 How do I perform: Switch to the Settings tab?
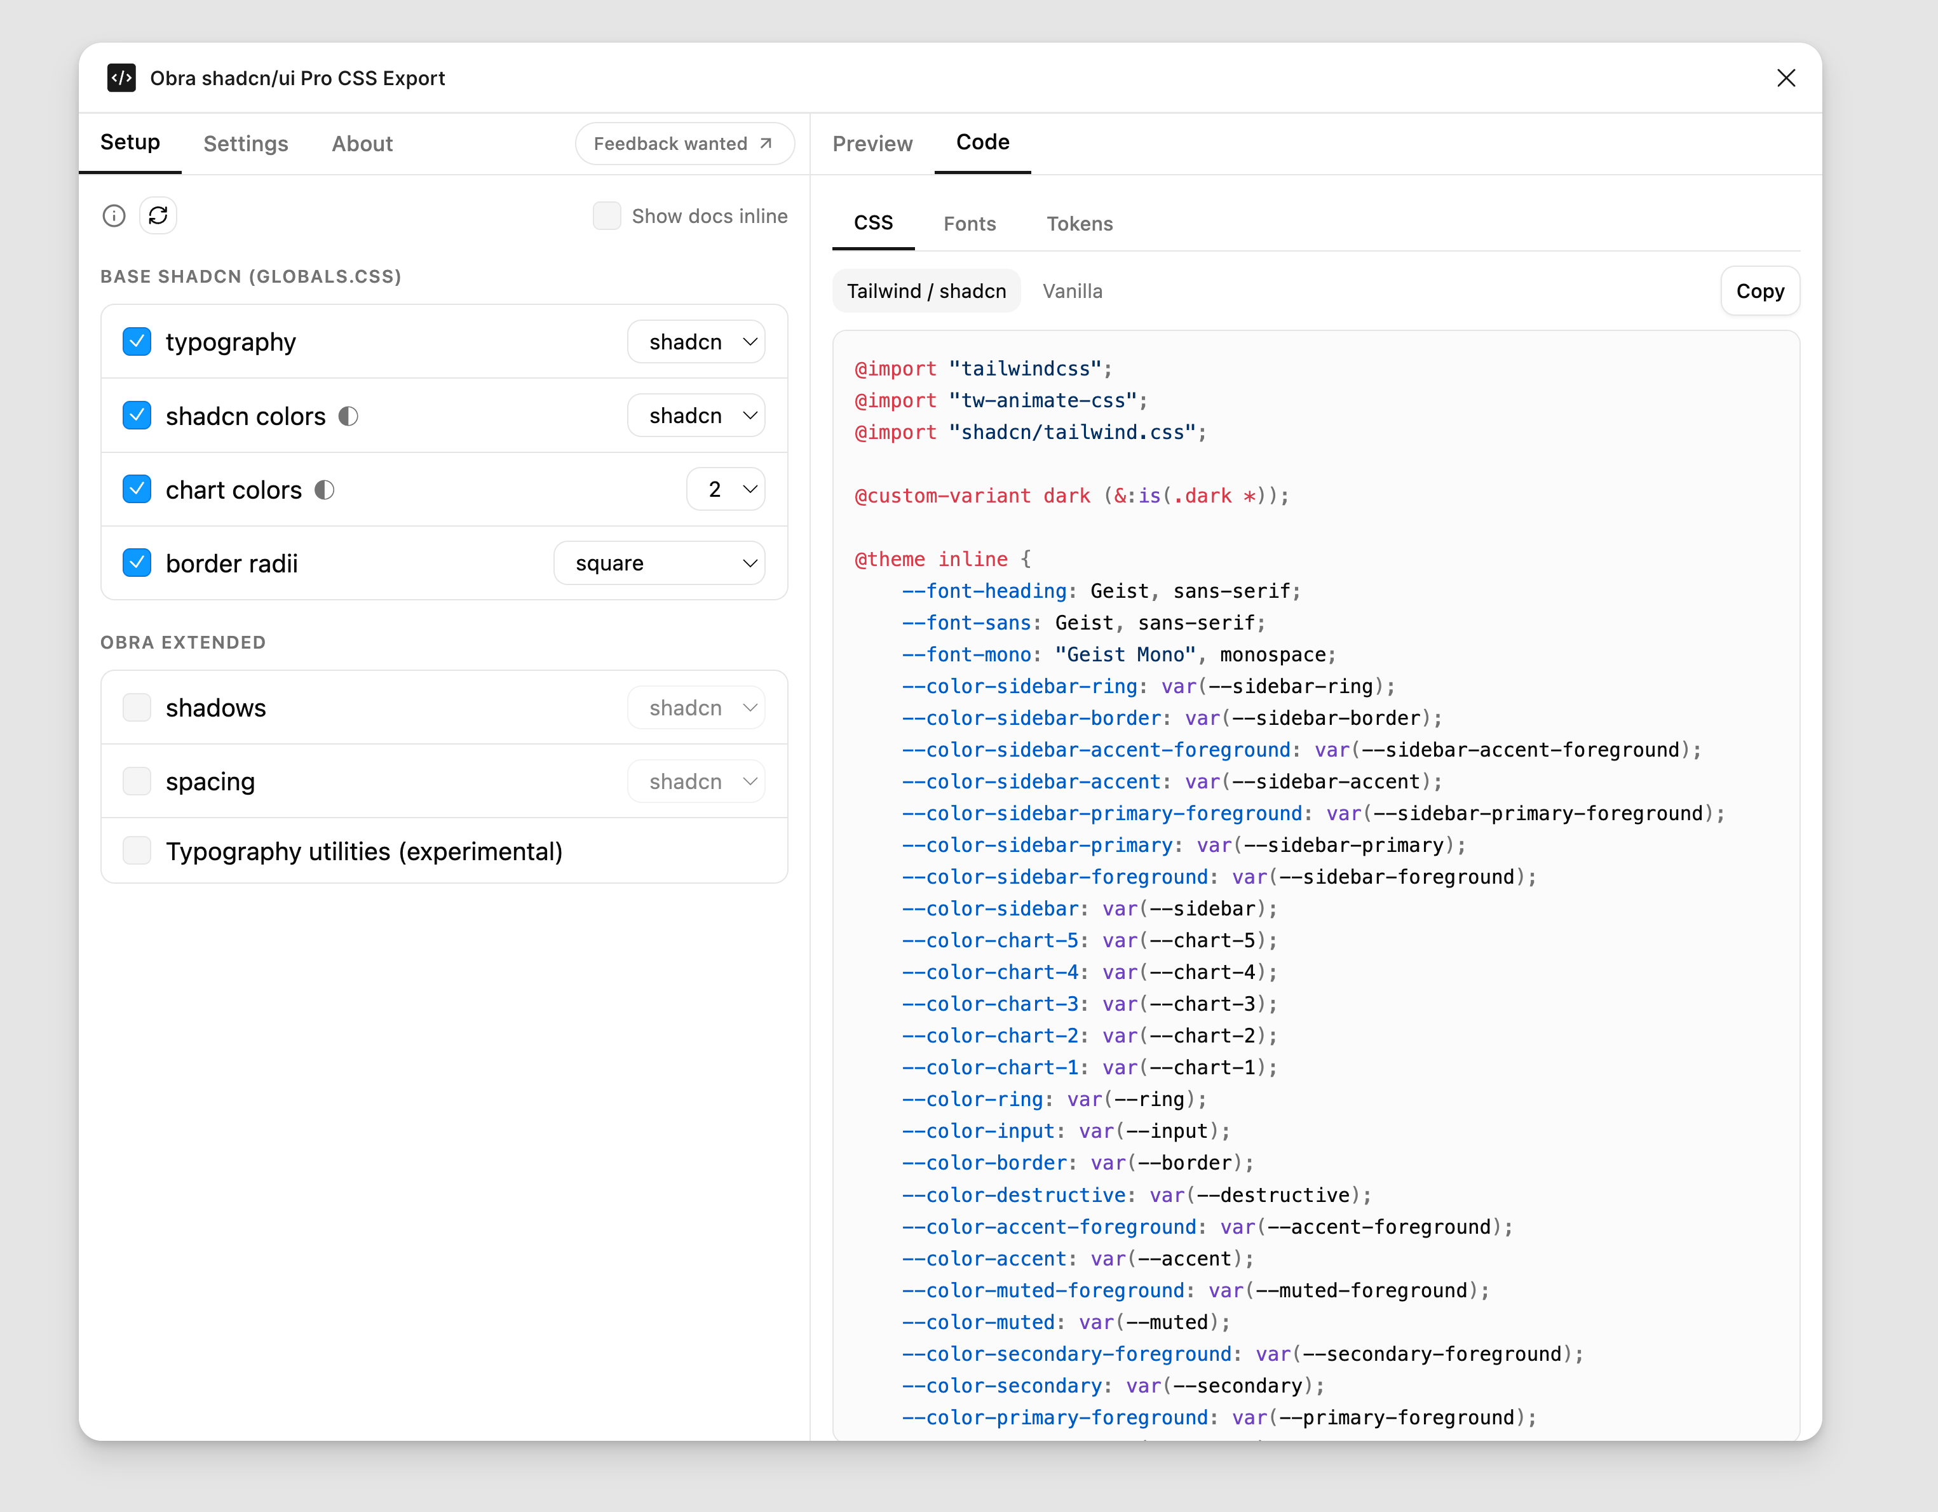(246, 144)
